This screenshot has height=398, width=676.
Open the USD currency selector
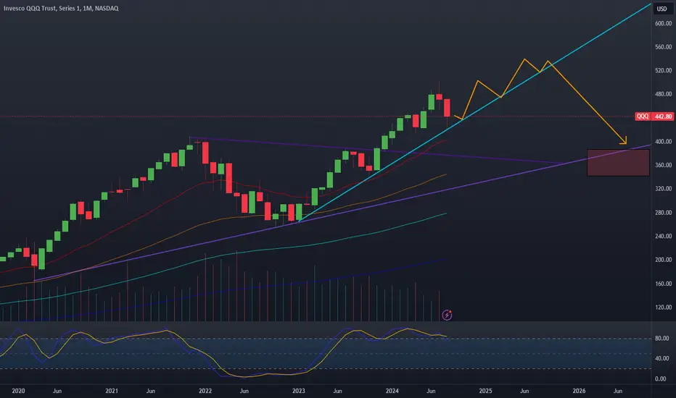pos(661,9)
